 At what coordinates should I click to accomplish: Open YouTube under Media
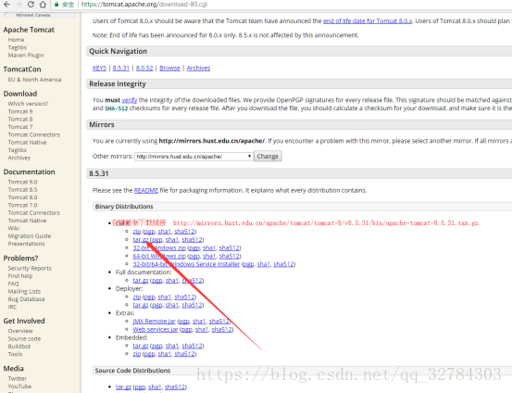(x=20, y=387)
